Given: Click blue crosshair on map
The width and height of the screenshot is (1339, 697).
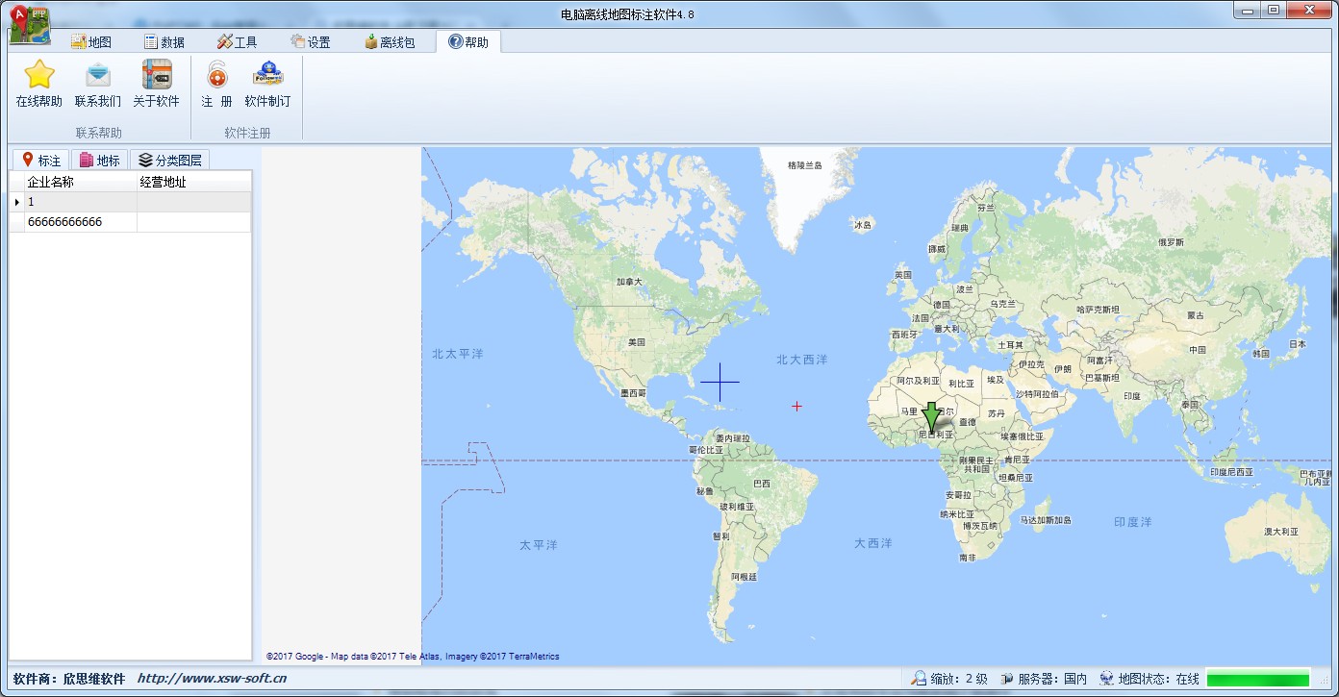Looking at the screenshot, I should tap(720, 383).
